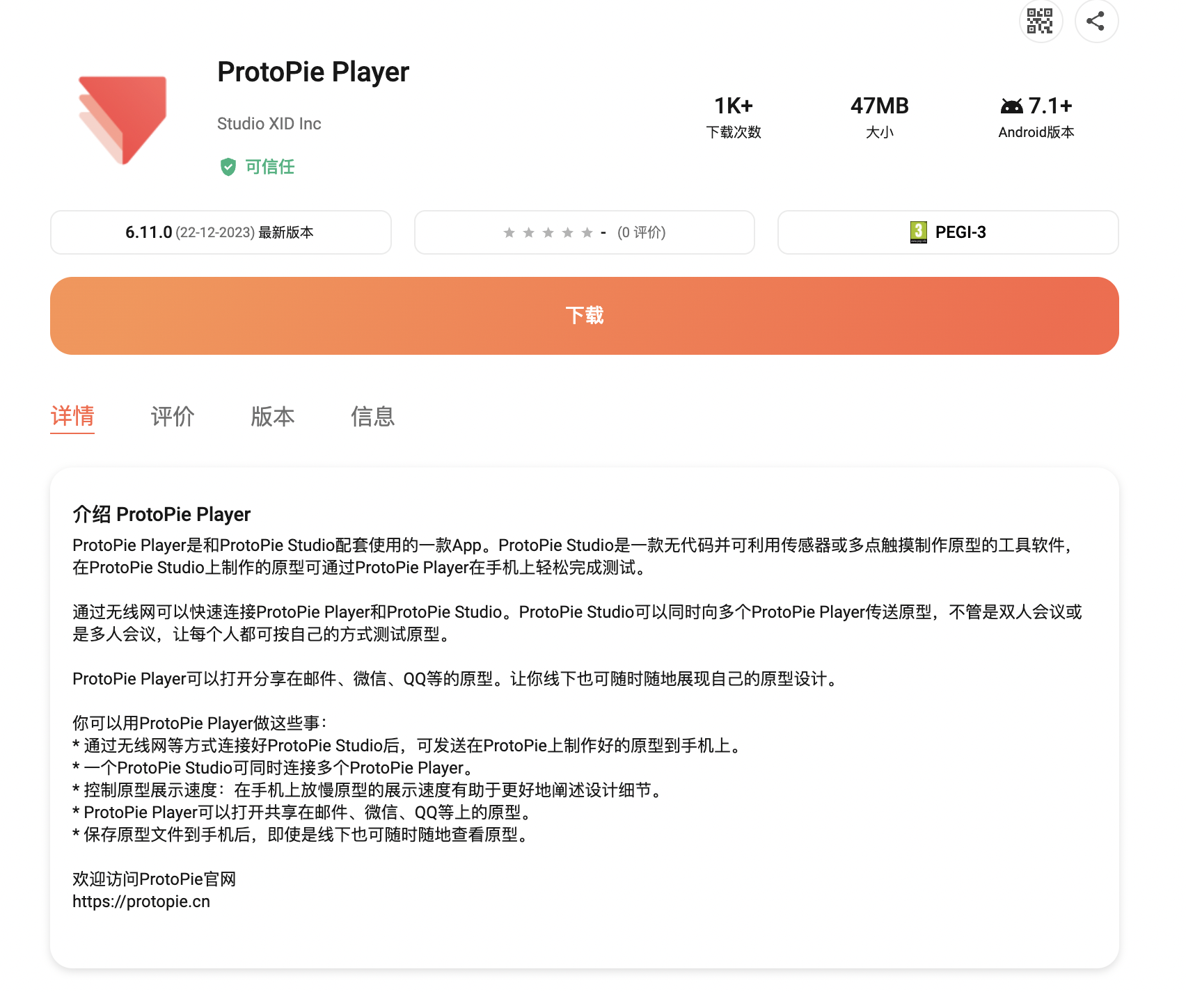Viewport: 1186px width, 992px height.
Task: Click the ProtoPie Player title heading
Action: tap(313, 72)
